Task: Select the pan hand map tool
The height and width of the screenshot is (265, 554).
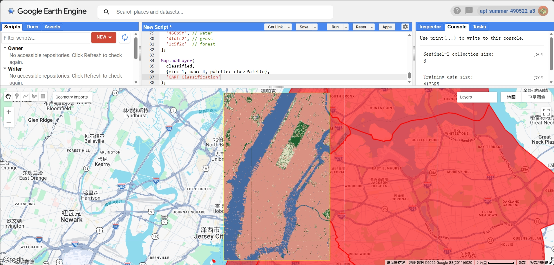Action: tap(8, 96)
